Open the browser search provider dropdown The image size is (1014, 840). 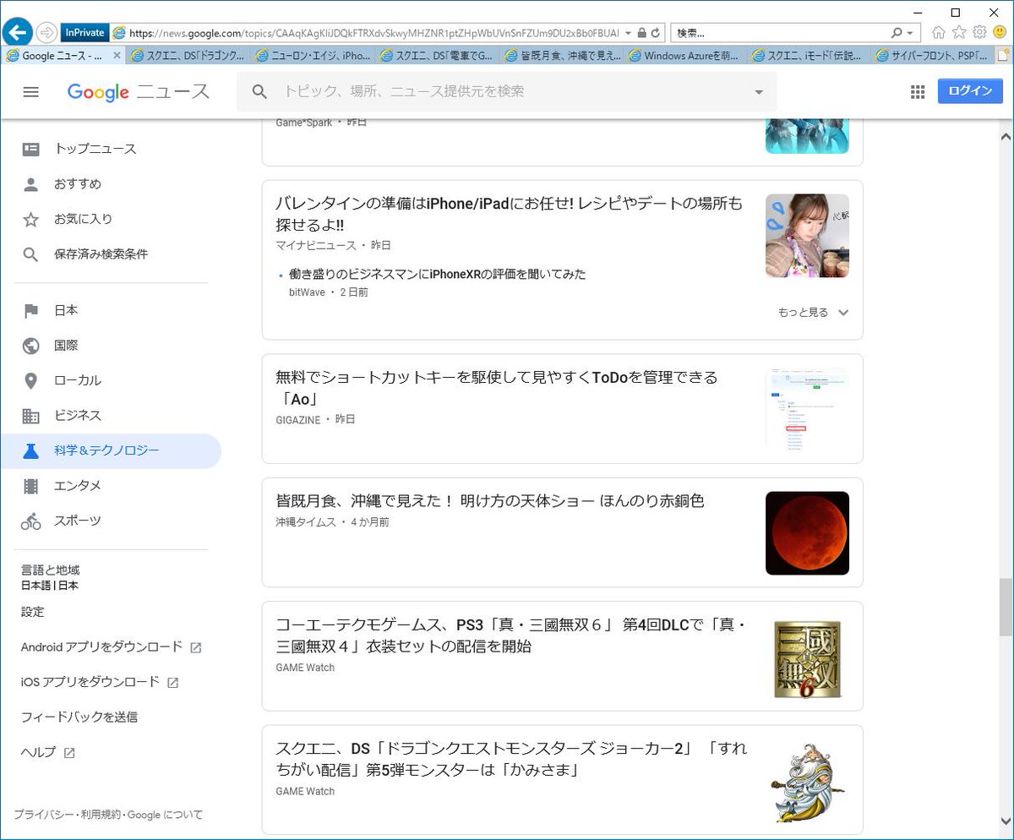pos(909,33)
